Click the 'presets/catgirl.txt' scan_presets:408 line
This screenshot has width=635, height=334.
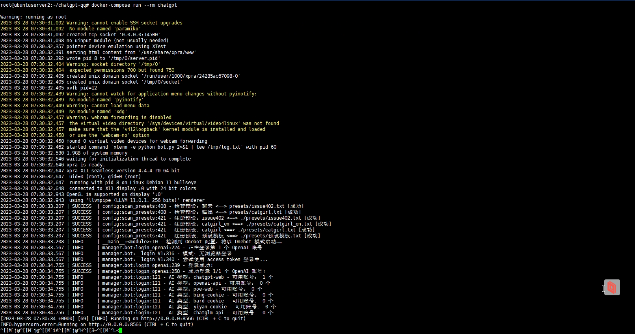click(x=151, y=212)
